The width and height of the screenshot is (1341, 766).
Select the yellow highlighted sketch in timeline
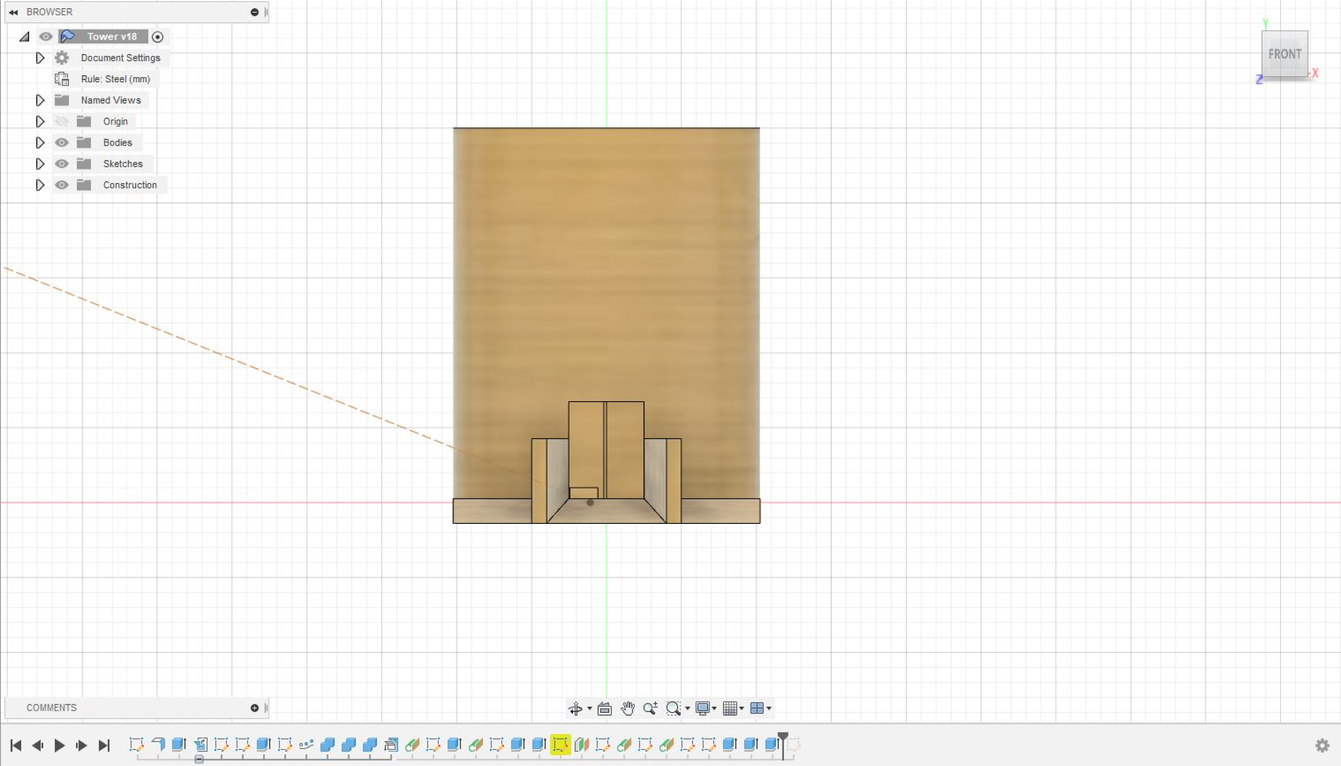(560, 745)
